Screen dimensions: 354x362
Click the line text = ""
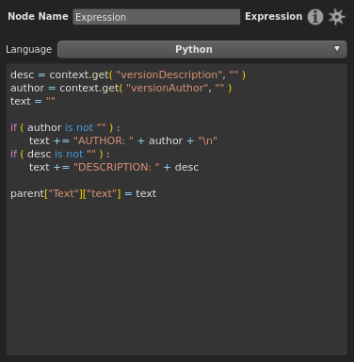[33, 101]
